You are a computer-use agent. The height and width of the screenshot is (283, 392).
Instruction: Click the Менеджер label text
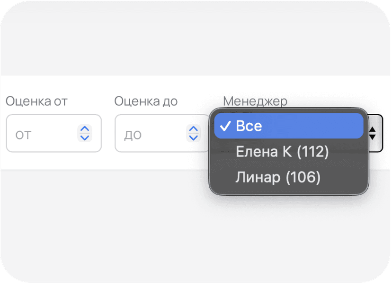tap(255, 101)
